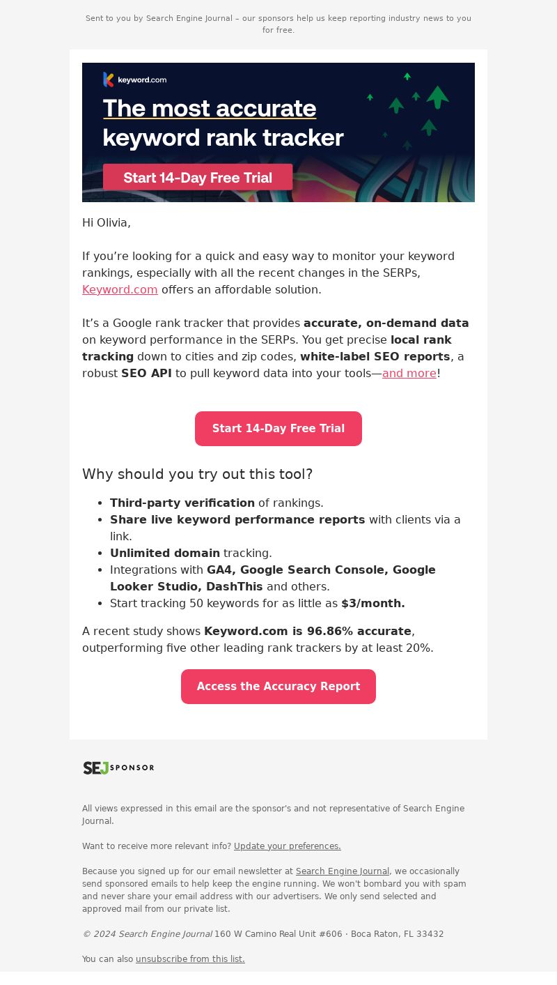Viewport: 557px width, 985px height.
Task: Click the "Hi Olivia," greeting
Action: pos(107,222)
